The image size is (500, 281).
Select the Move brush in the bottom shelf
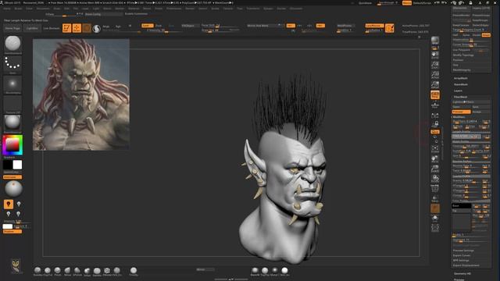[67, 271]
